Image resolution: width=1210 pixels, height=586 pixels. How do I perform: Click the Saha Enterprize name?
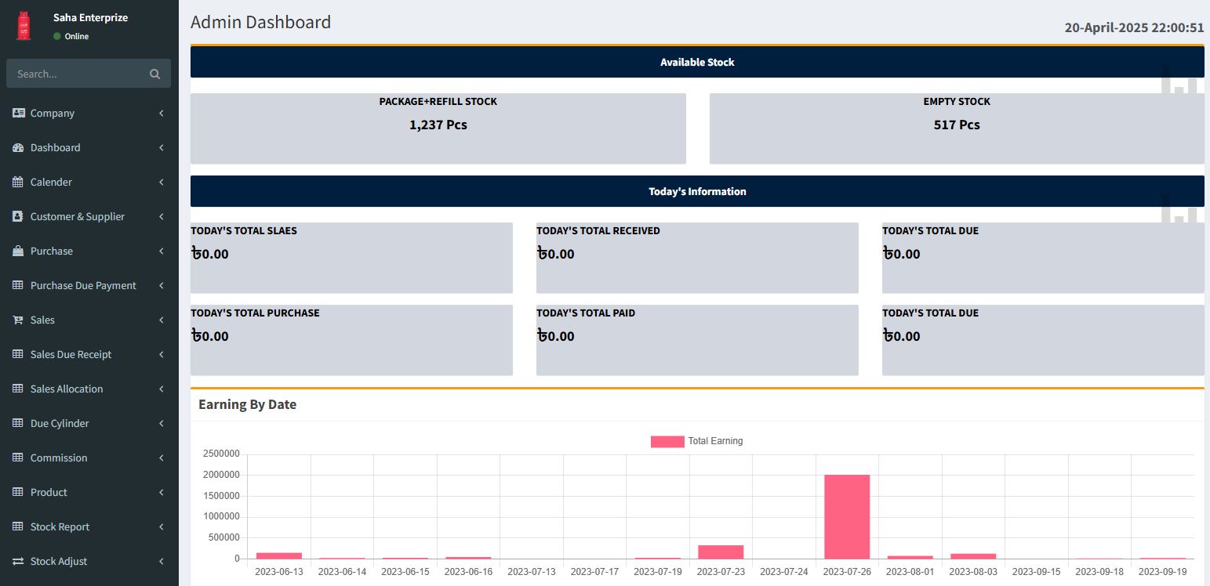click(90, 17)
